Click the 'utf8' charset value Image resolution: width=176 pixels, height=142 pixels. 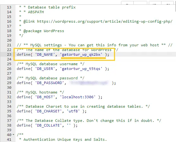73,111
